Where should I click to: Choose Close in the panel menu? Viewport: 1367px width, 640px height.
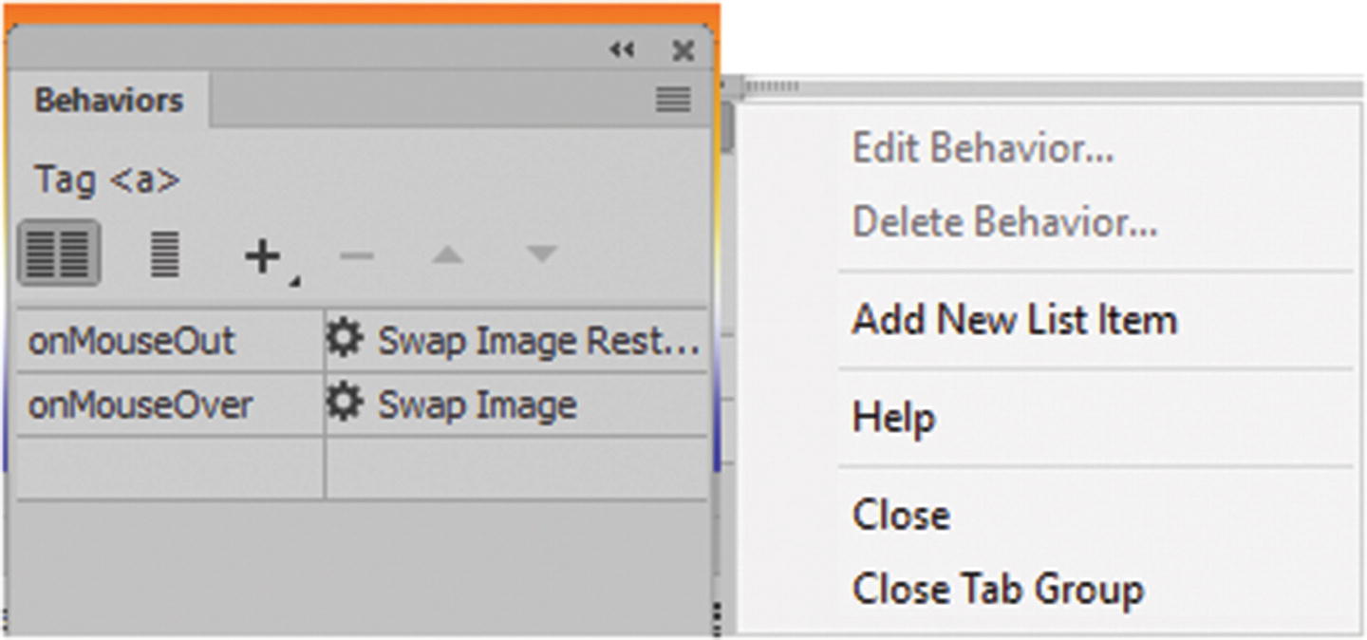point(901,516)
